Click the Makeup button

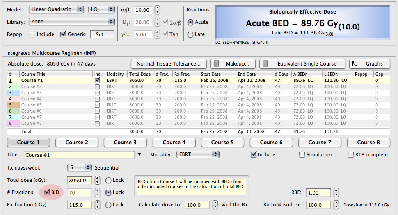click(x=233, y=64)
